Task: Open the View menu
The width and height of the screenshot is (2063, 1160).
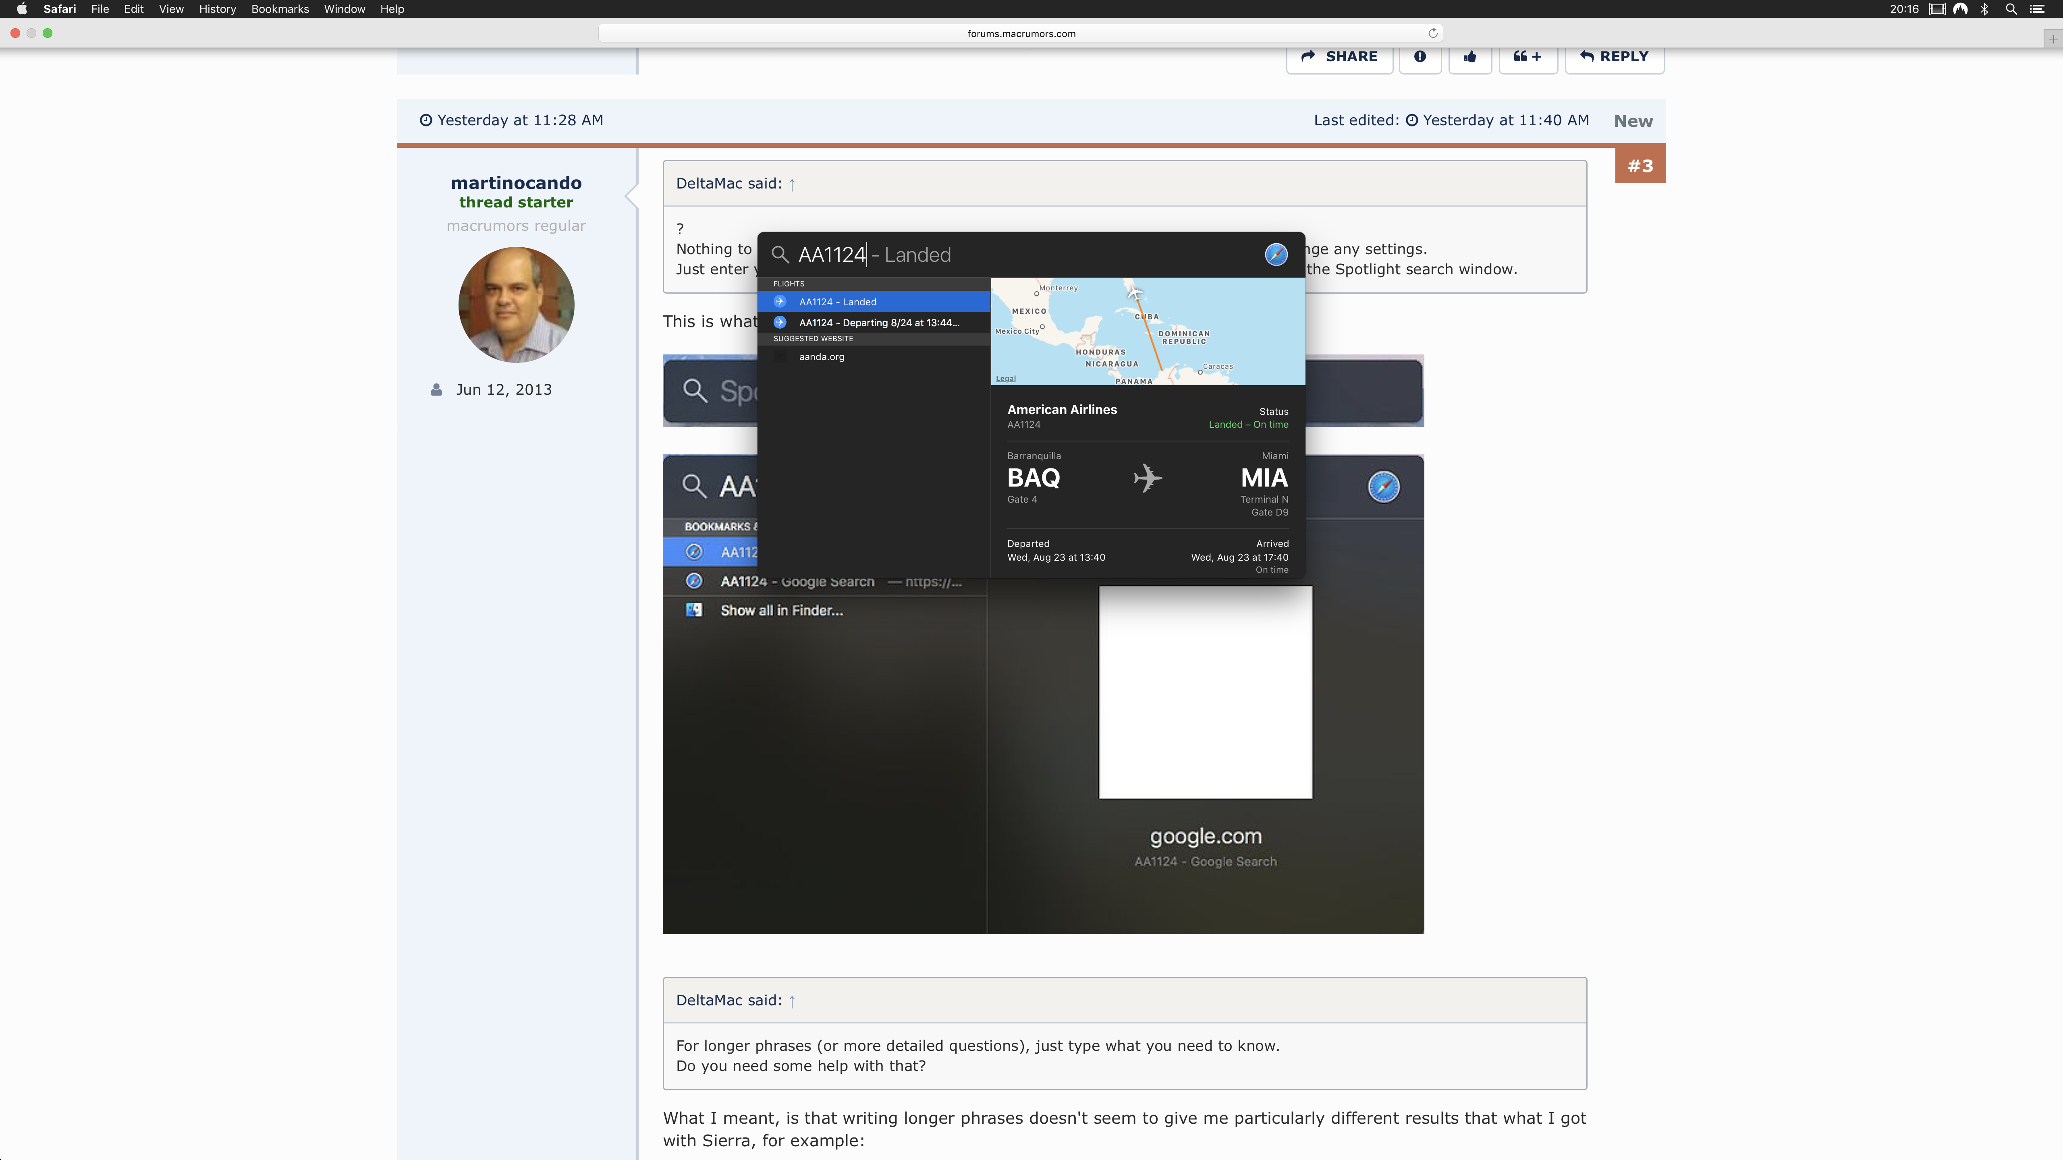Action: 171,9
